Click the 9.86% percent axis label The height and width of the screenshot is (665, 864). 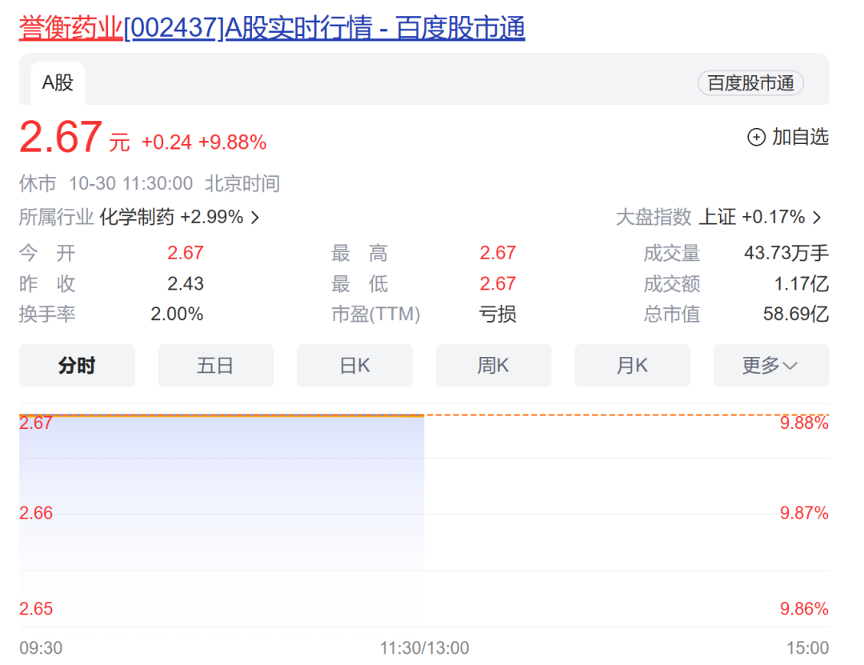tap(804, 609)
